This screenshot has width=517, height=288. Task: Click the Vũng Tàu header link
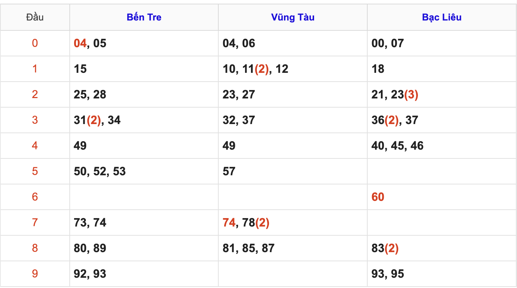click(293, 17)
